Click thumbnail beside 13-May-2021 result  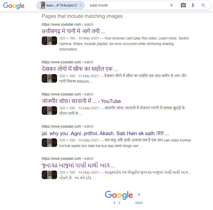pyautogui.click(x=49, y=111)
